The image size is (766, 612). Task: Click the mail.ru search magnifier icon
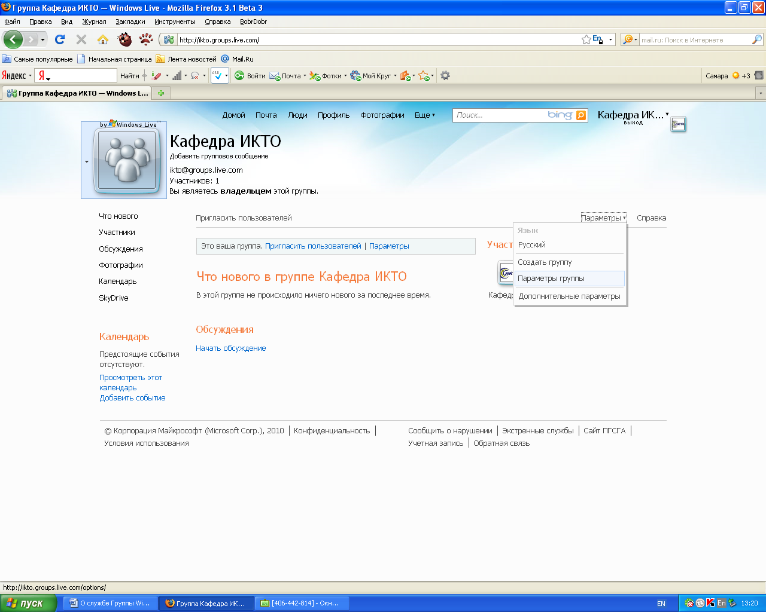point(757,39)
